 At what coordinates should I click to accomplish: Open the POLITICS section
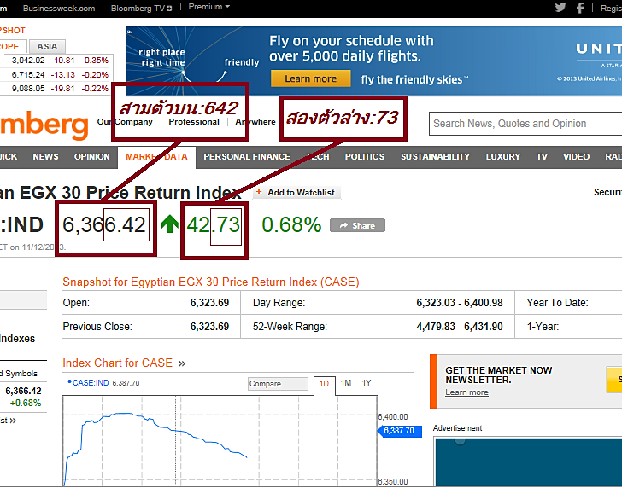click(x=365, y=157)
